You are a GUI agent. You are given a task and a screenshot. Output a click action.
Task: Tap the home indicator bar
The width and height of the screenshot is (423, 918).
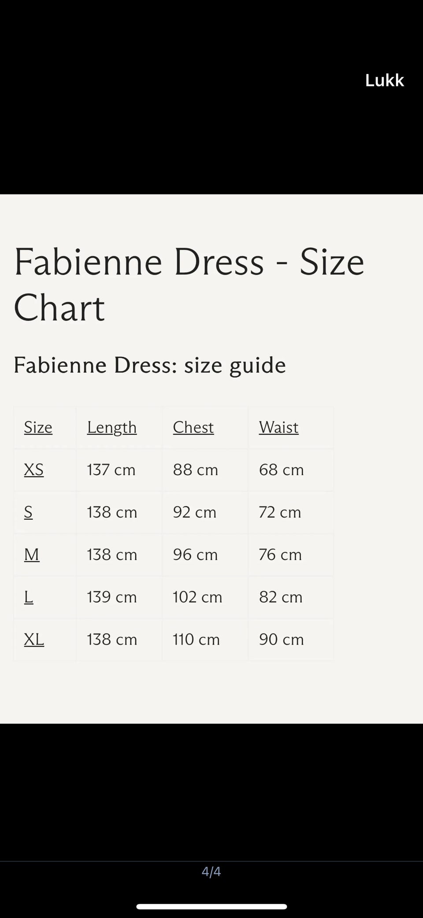(211, 907)
